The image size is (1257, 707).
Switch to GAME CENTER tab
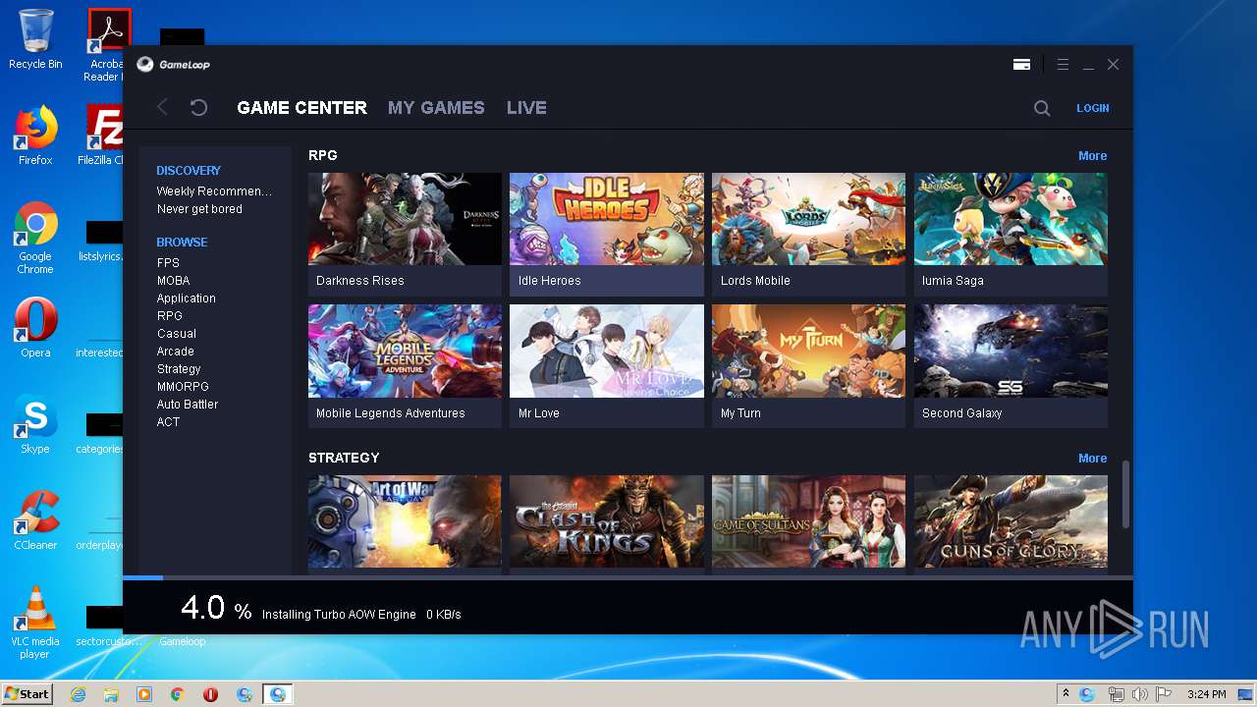pos(301,108)
